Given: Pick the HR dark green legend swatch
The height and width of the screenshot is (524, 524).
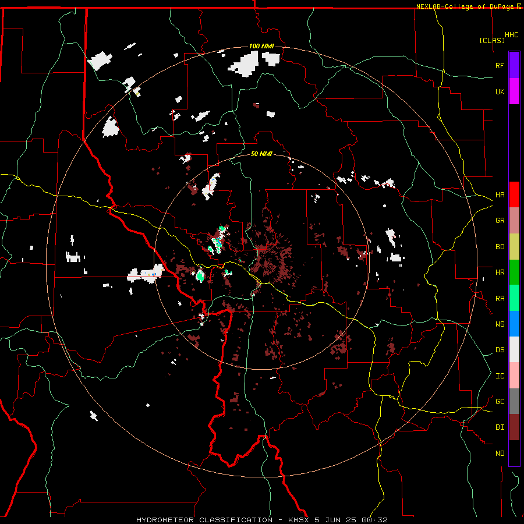Looking at the screenshot, I should [x=514, y=272].
